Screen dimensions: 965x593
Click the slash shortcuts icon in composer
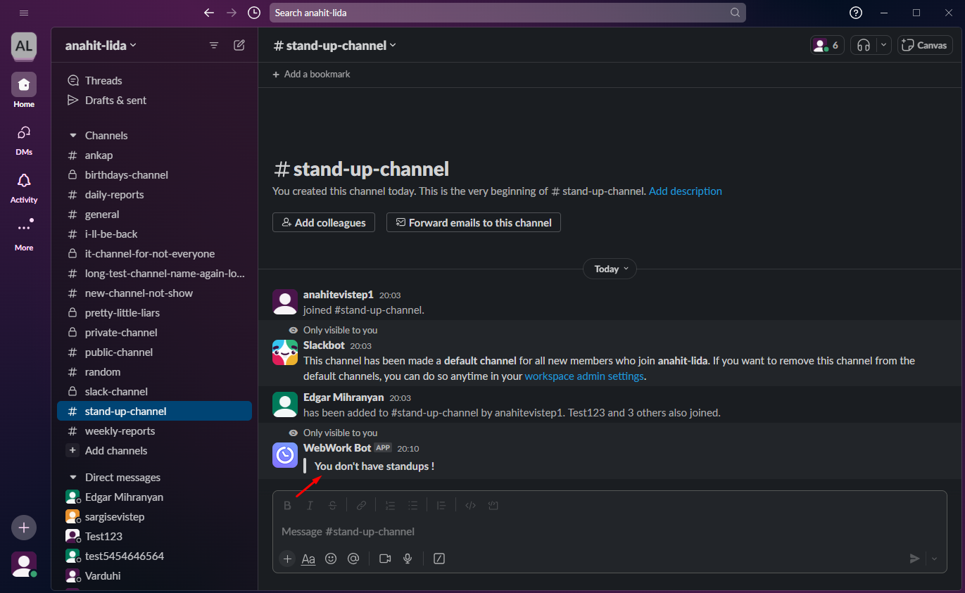439,559
